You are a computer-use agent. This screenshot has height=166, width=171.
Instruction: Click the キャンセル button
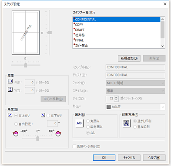[129, 158]
